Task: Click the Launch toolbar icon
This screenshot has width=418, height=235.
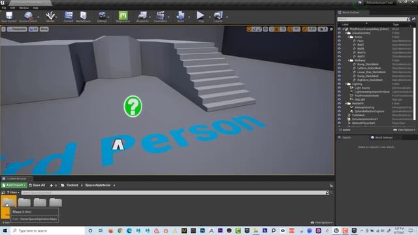Action: (217, 16)
